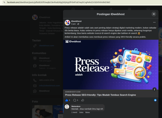Click the home icon in top navigation
This screenshot has width=162, height=118.
click(73, 9)
